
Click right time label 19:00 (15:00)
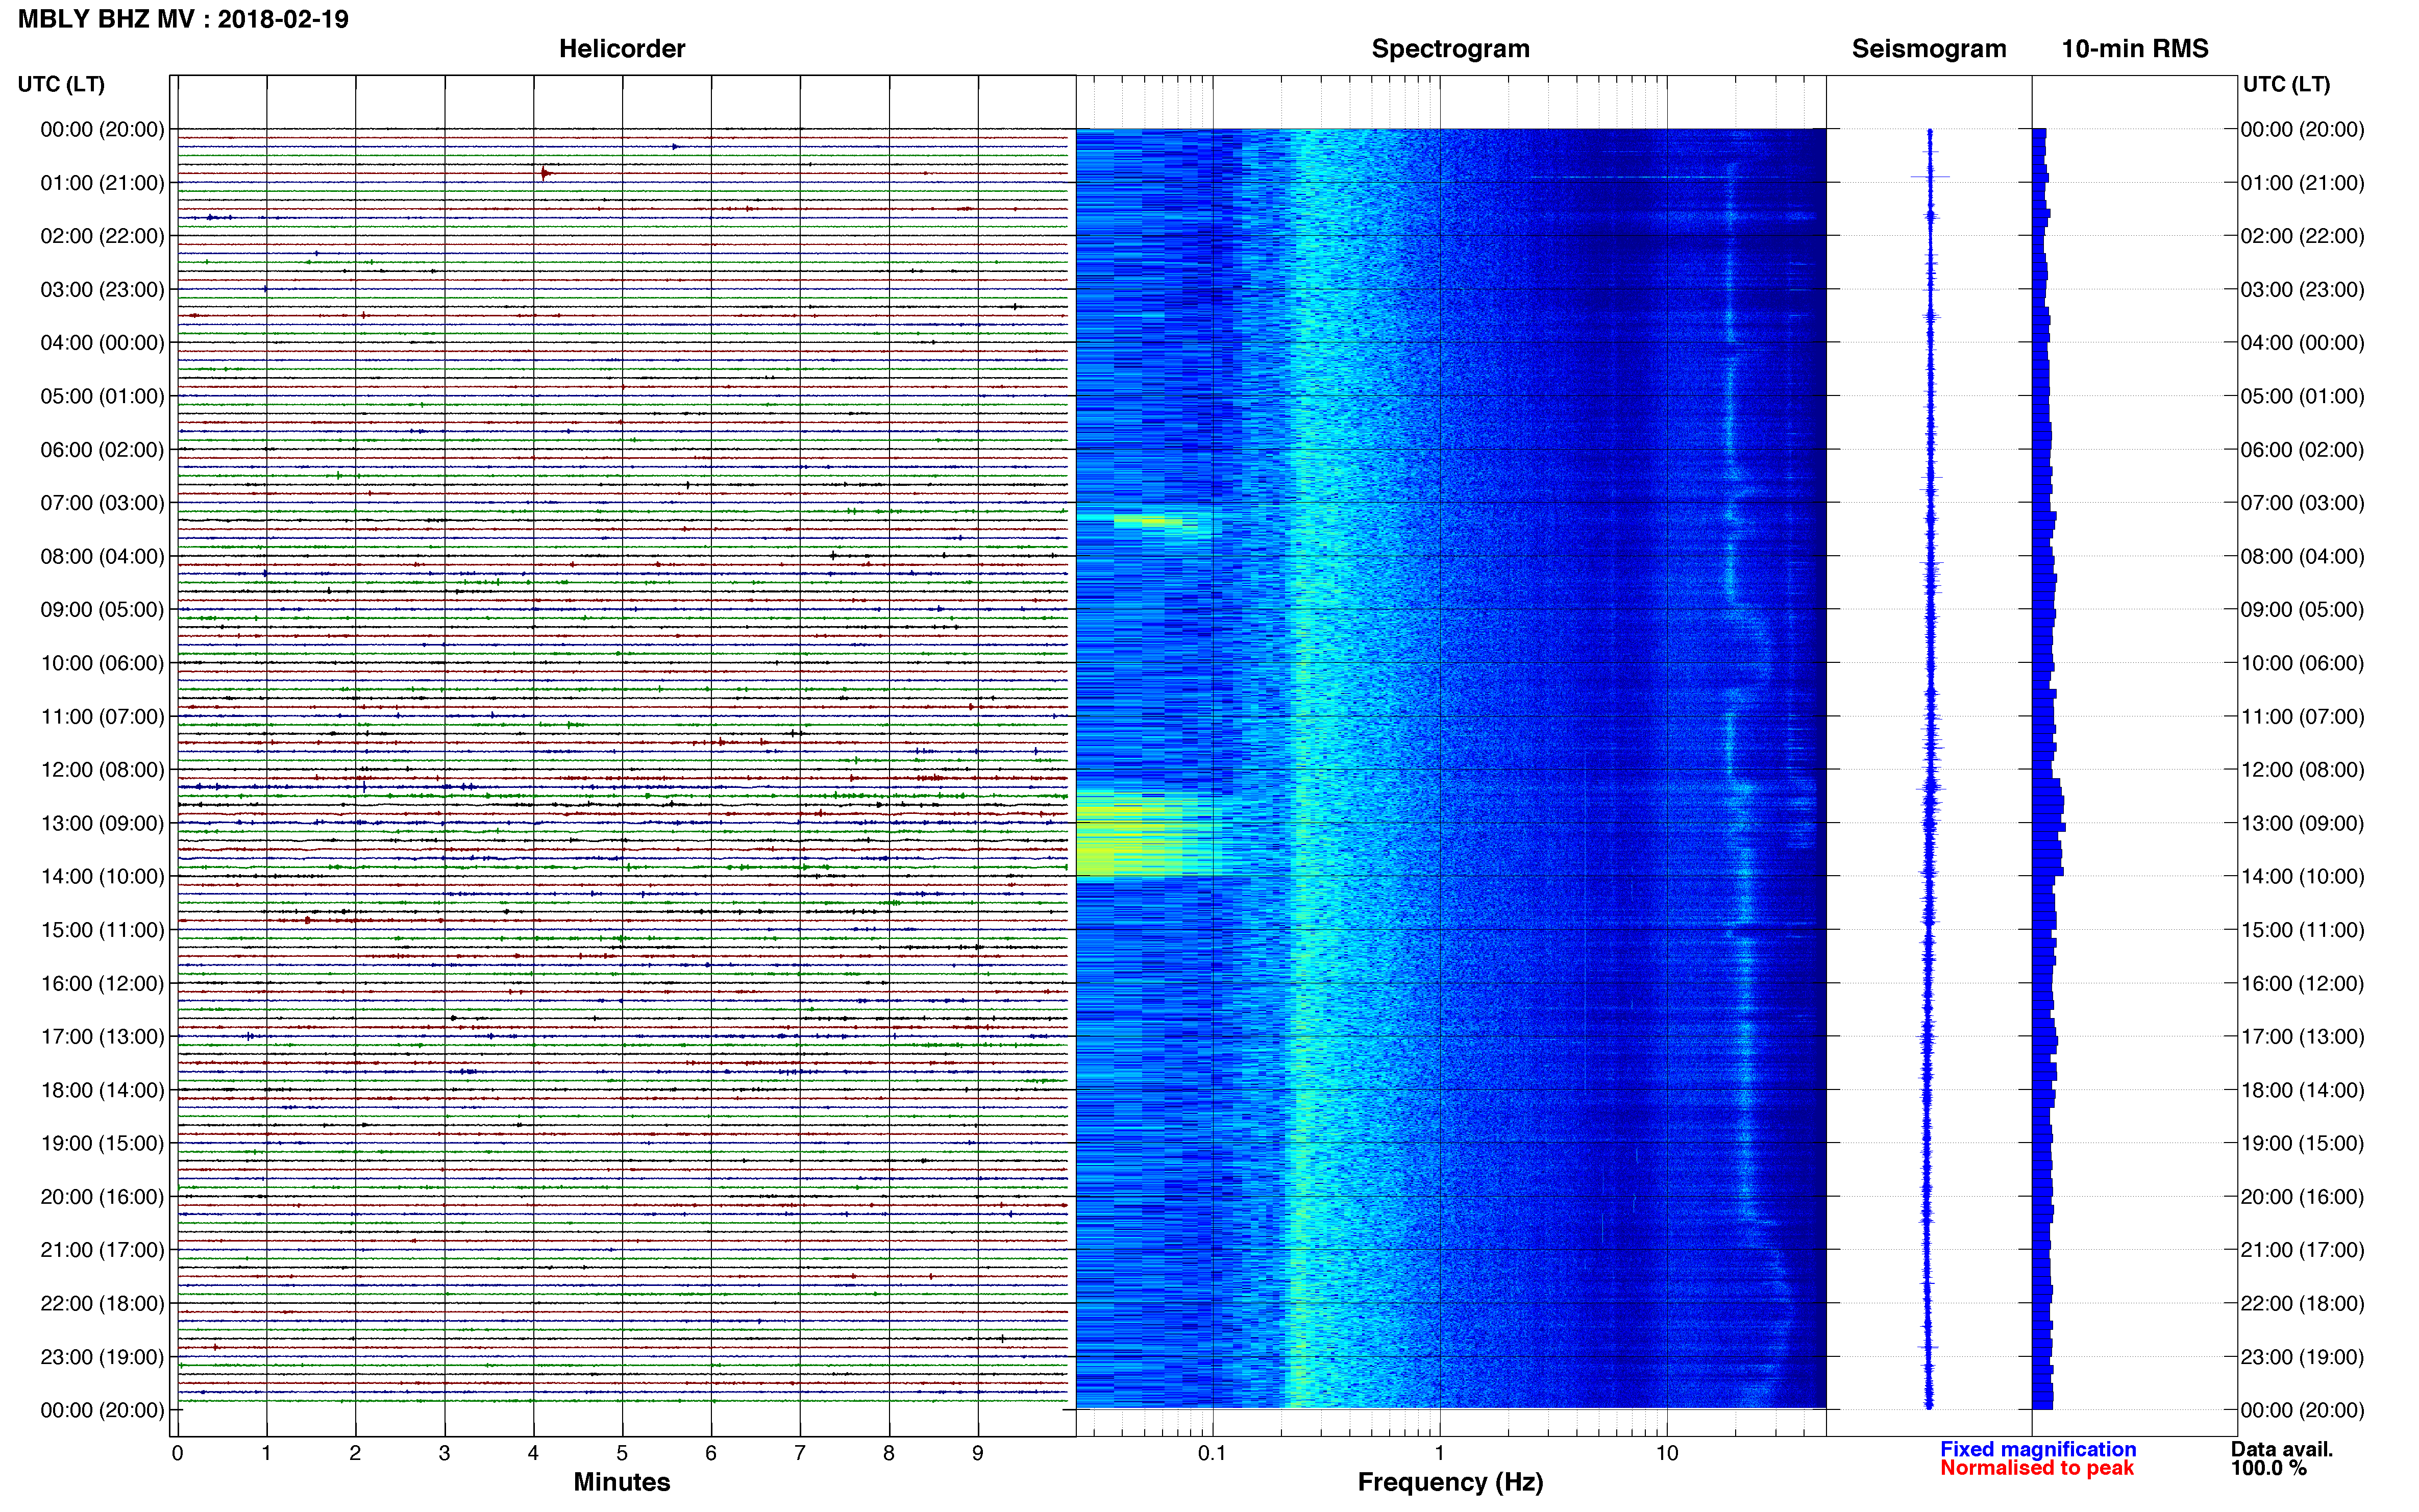[x=2302, y=1143]
